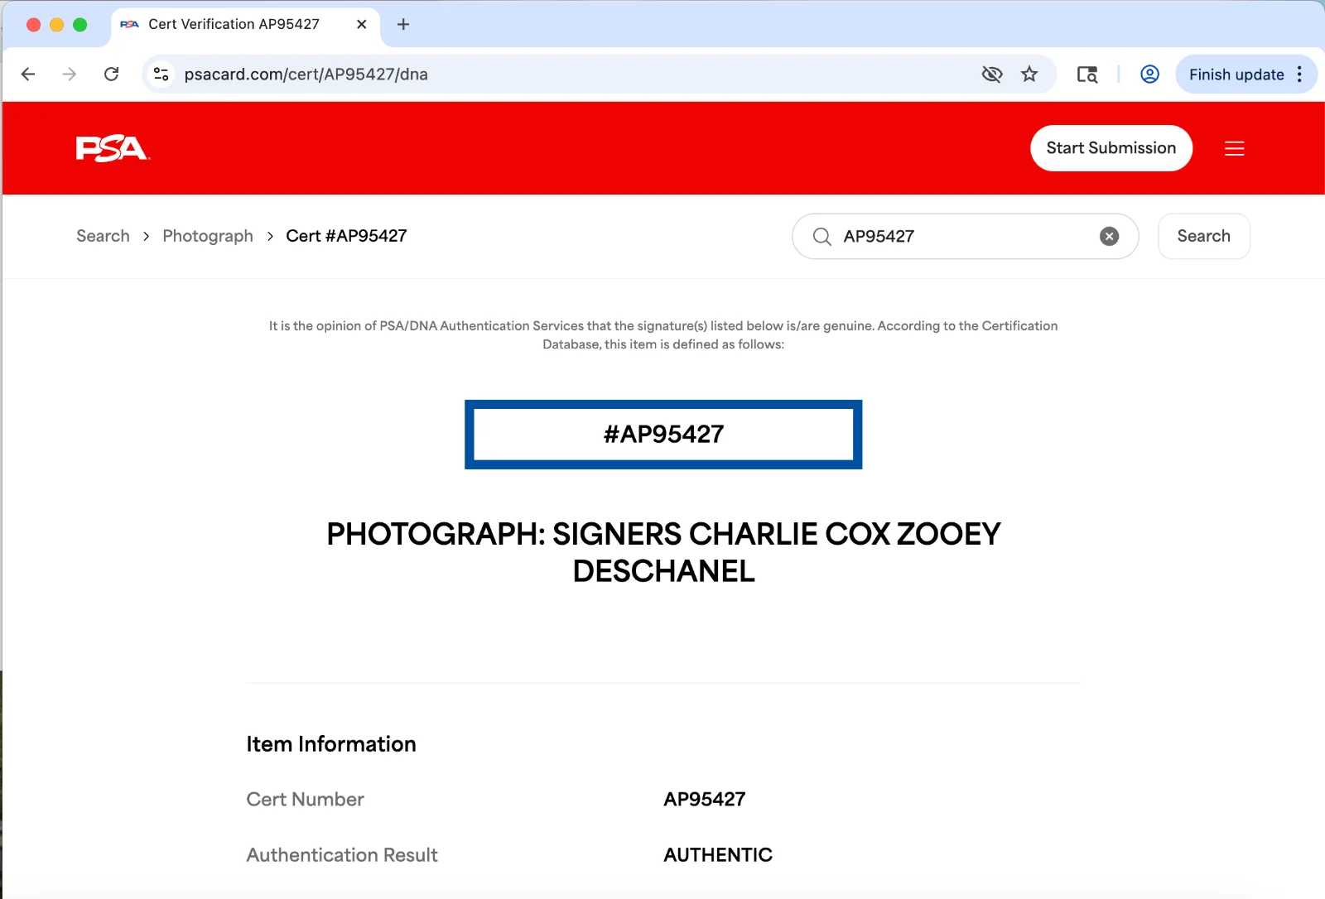1325x899 pixels.
Task: Bookmark this page with the star icon
Action: point(1029,75)
